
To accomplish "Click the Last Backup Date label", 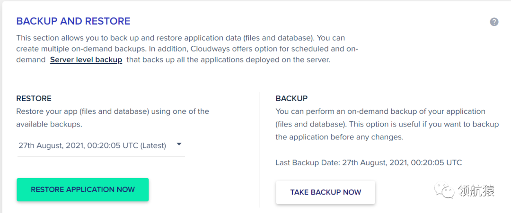I will click(x=307, y=162).
